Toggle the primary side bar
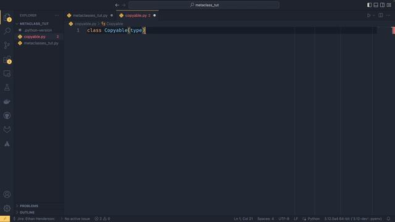The width and height of the screenshot is (395, 222). click(x=369, y=5)
